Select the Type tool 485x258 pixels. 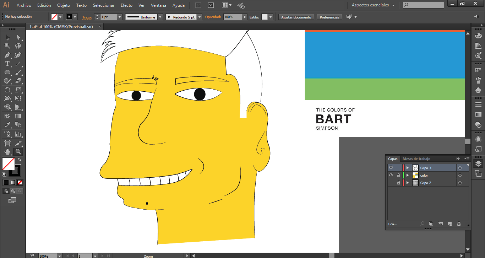point(7,64)
